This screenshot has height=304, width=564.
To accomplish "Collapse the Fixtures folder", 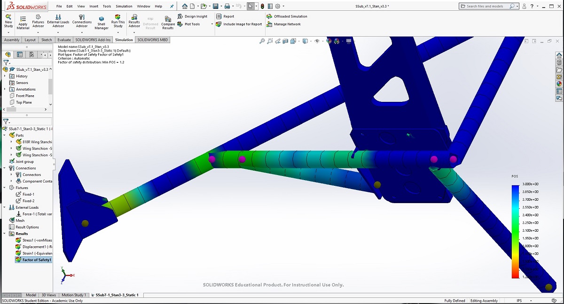I will tap(5, 188).
